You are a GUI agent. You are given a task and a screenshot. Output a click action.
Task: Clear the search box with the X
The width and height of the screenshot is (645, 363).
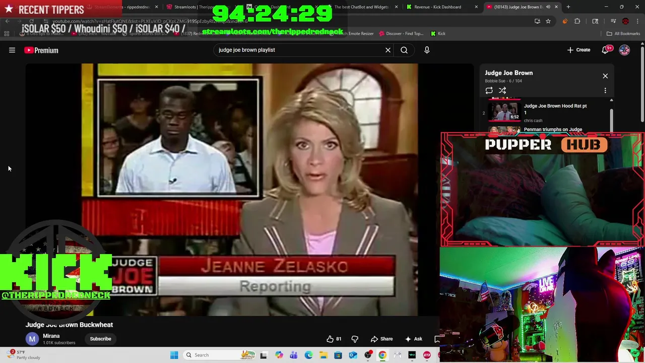[x=388, y=50]
